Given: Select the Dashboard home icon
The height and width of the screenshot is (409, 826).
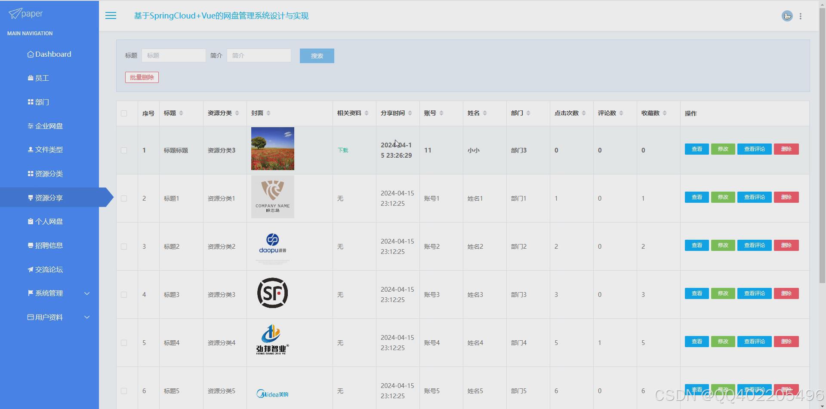Looking at the screenshot, I should [30, 54].
